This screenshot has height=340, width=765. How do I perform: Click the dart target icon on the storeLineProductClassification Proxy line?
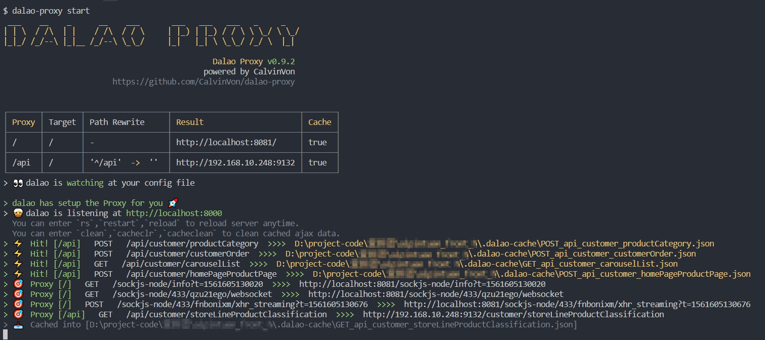(17, 314)
